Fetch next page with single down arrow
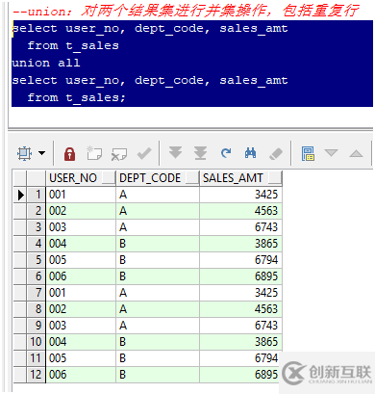The height and width of the screenshot is (394, 375). 175,152
